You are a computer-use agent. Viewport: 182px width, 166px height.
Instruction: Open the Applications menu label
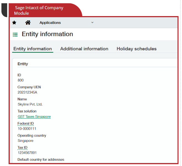pyautogui.click(x=50, y=23)
